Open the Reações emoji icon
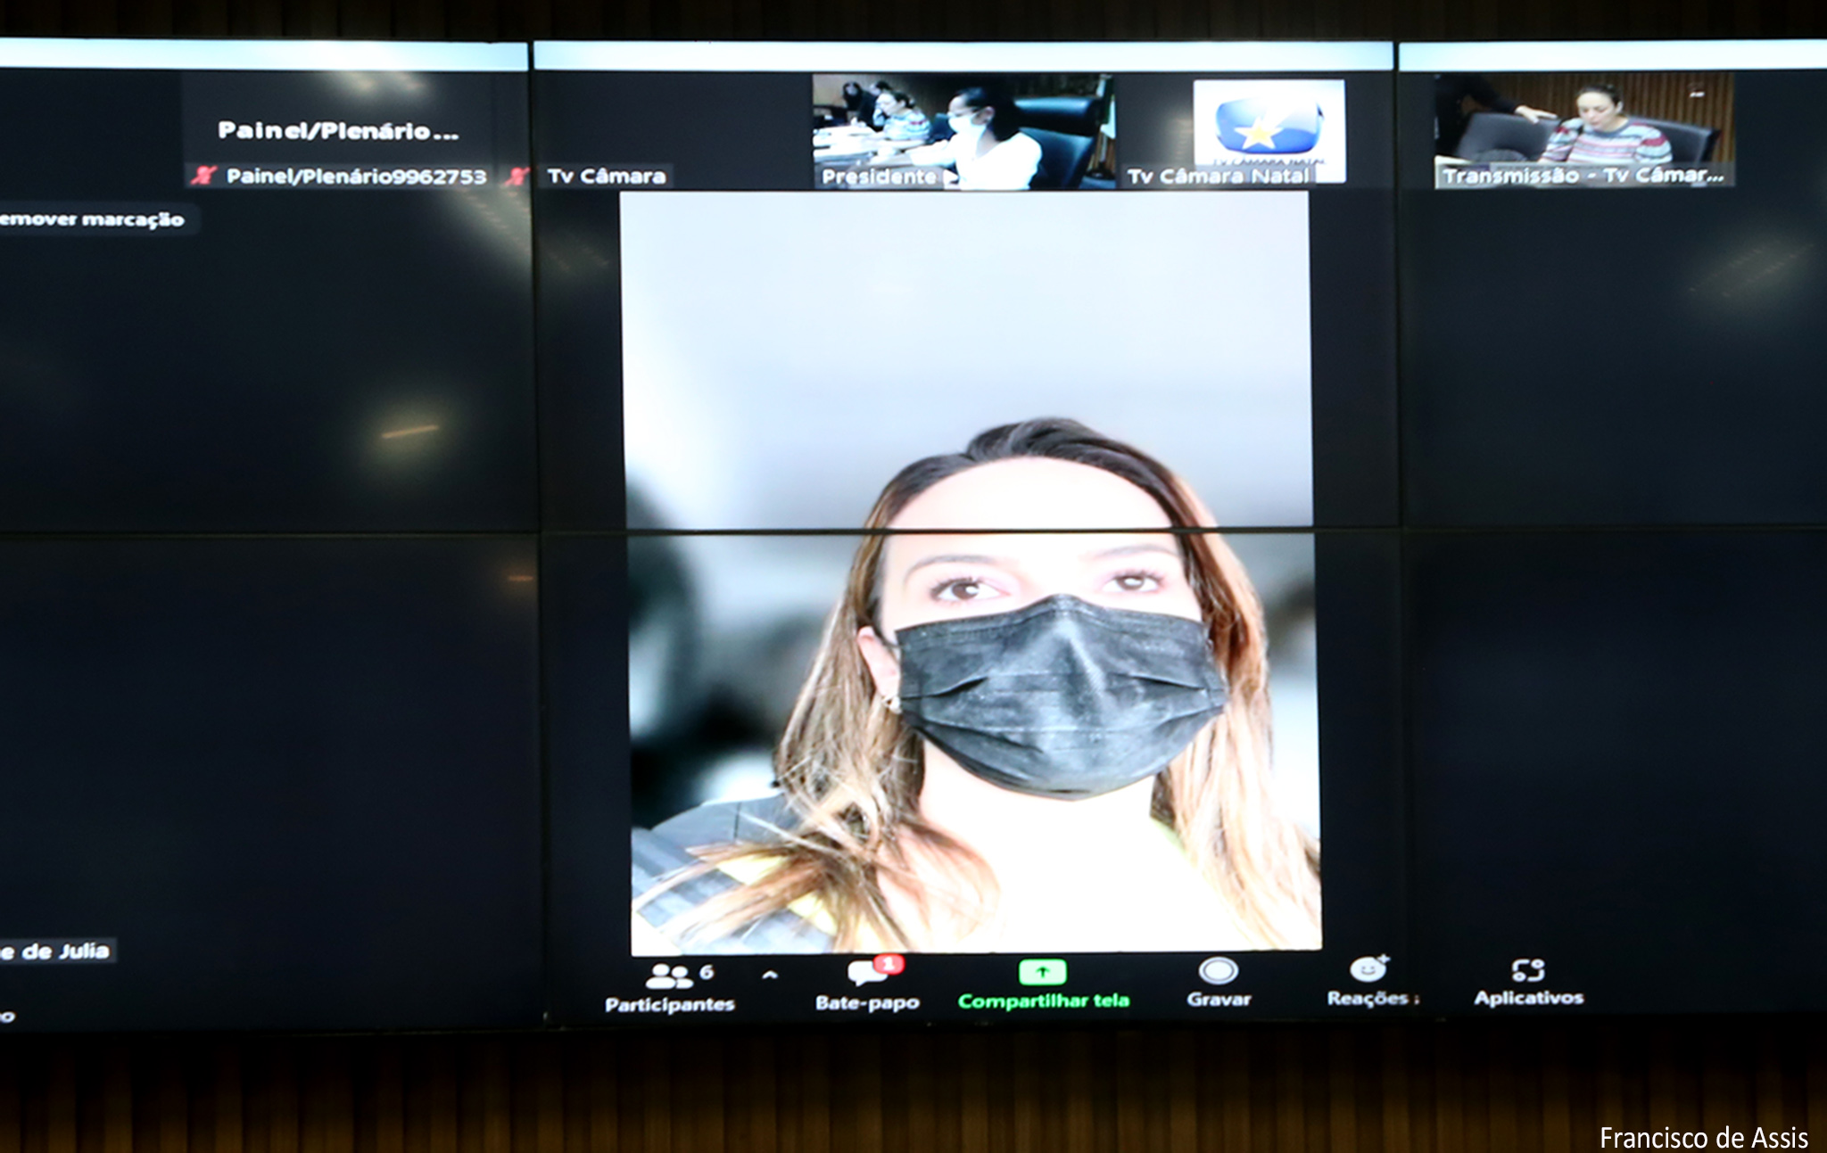The width and height of the screenshot is (1827, 1153). pos(1367,969)
